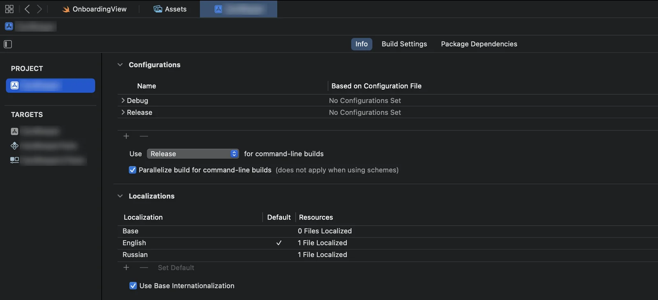Expand the Debug configuration row
The image size is (658, 300).
click(x=123, y=101)
